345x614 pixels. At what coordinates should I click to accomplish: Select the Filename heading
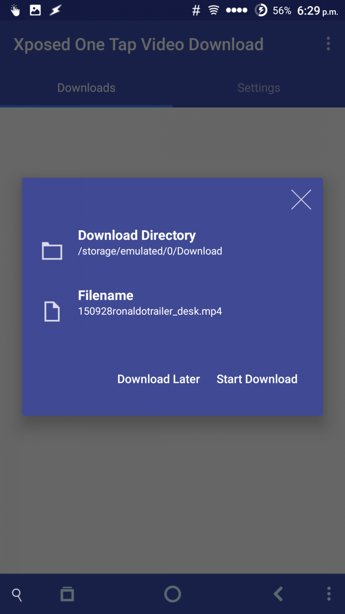[105, 295]
